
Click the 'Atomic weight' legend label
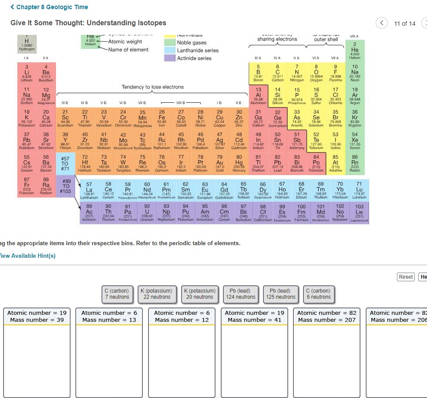pyautogui.click(x=125, y=41)
